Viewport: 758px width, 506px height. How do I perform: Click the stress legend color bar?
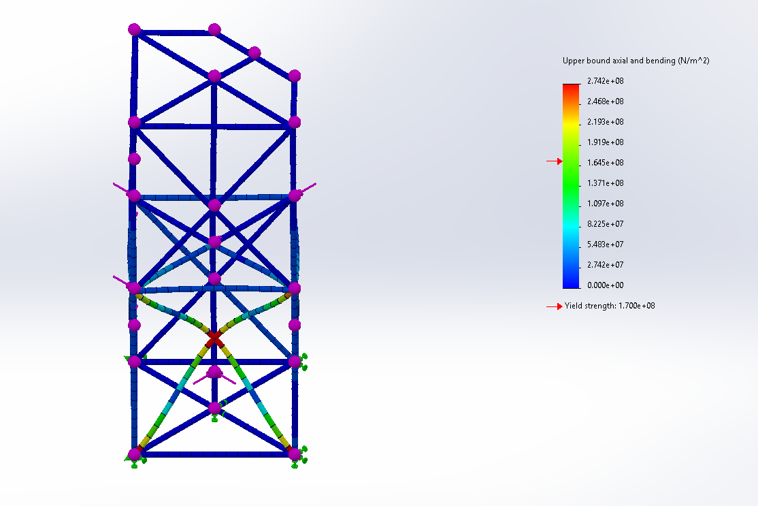pos(571,185)
